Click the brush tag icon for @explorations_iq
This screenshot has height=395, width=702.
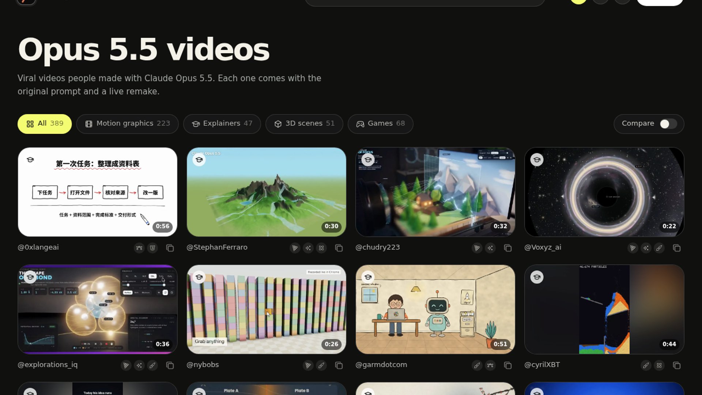pos(152,365)
